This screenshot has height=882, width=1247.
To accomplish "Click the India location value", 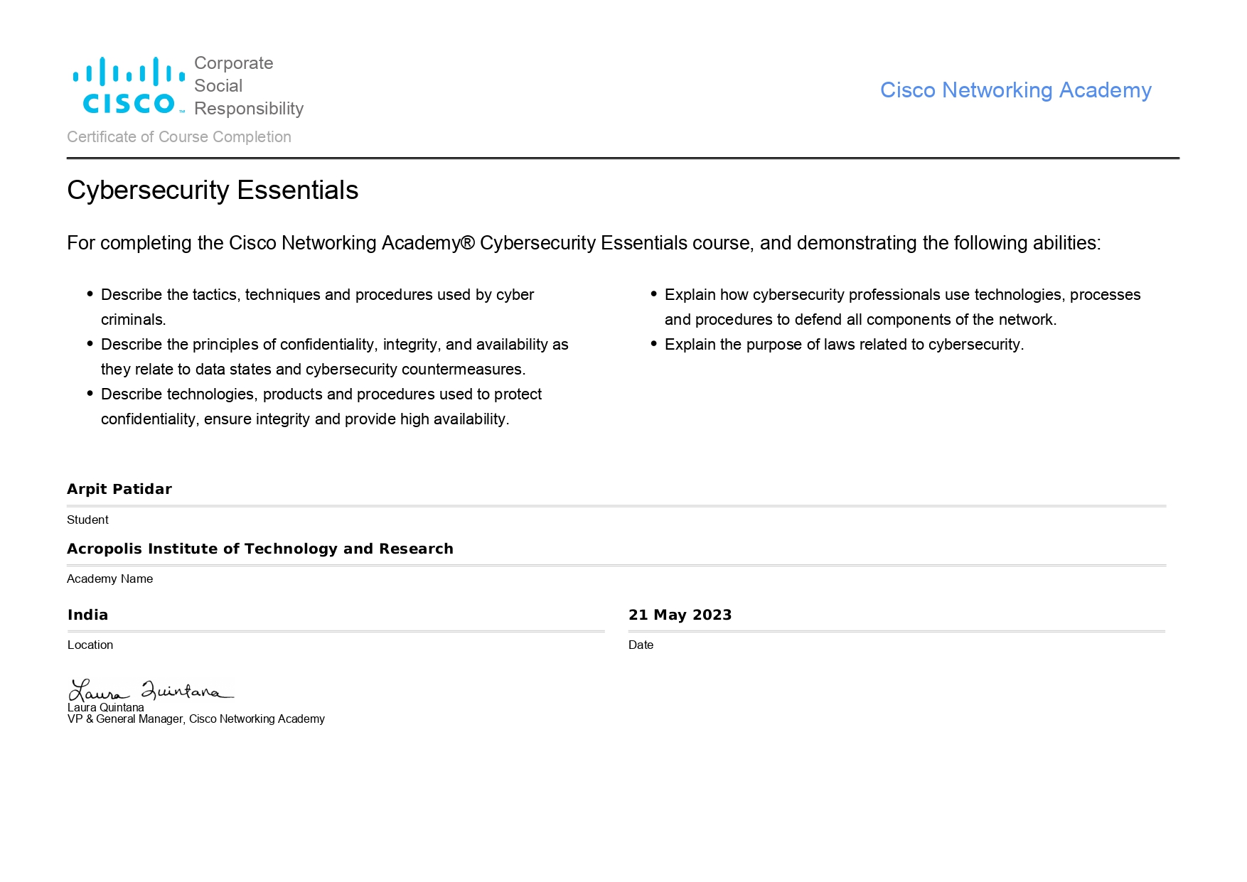I will pos(88,615).
